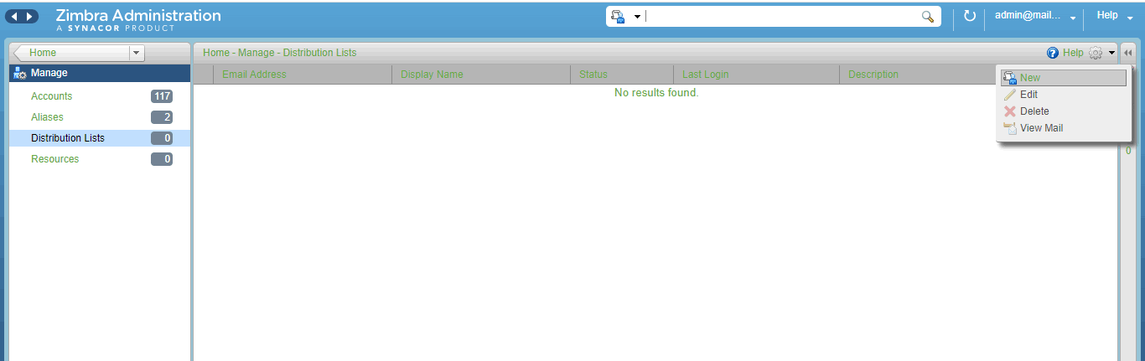Image resolution: width=1145 pixels, height=361 pixels.
Task: Click the 'No results found.' message
Action: click(656, 93)
